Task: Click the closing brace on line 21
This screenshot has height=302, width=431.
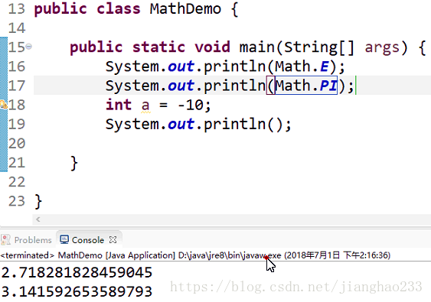Action: [x=74, y=163]
